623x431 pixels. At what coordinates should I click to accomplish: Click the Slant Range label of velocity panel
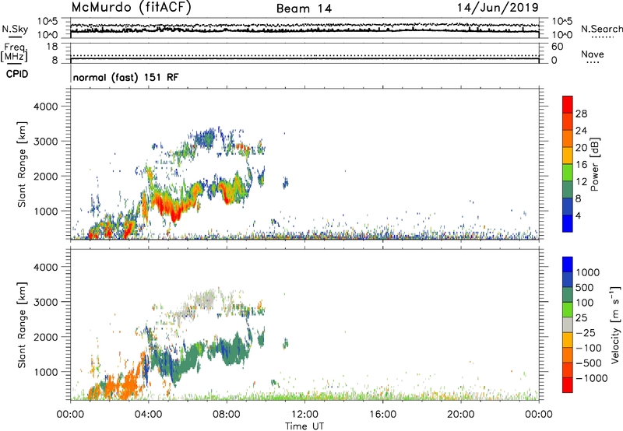point(22,325)
